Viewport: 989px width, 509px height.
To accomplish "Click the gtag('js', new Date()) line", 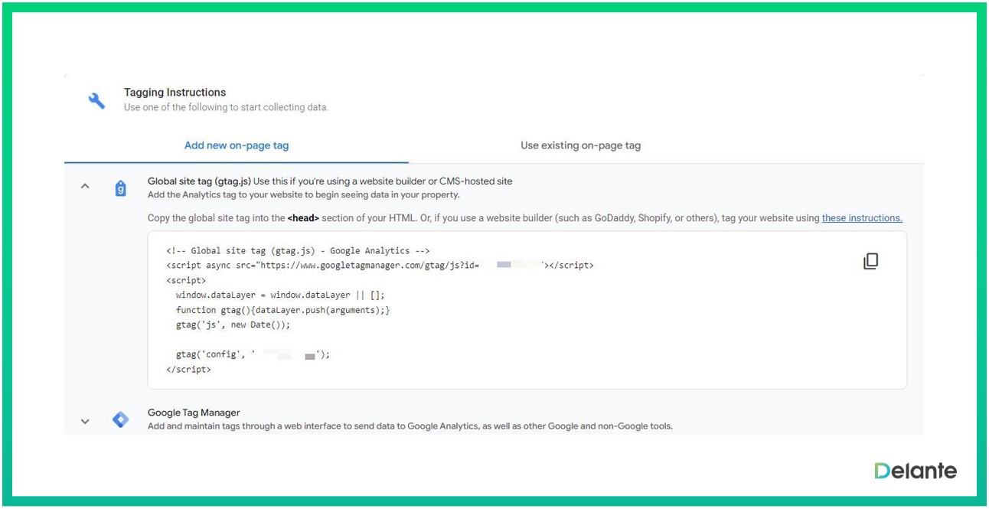I will 233,325.
